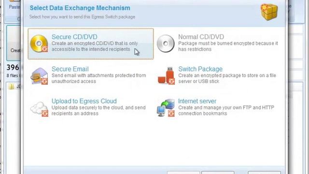The image size is (309, 174).
Task: Choose the Normal CD/DVD option title
Action: point(201,37)
